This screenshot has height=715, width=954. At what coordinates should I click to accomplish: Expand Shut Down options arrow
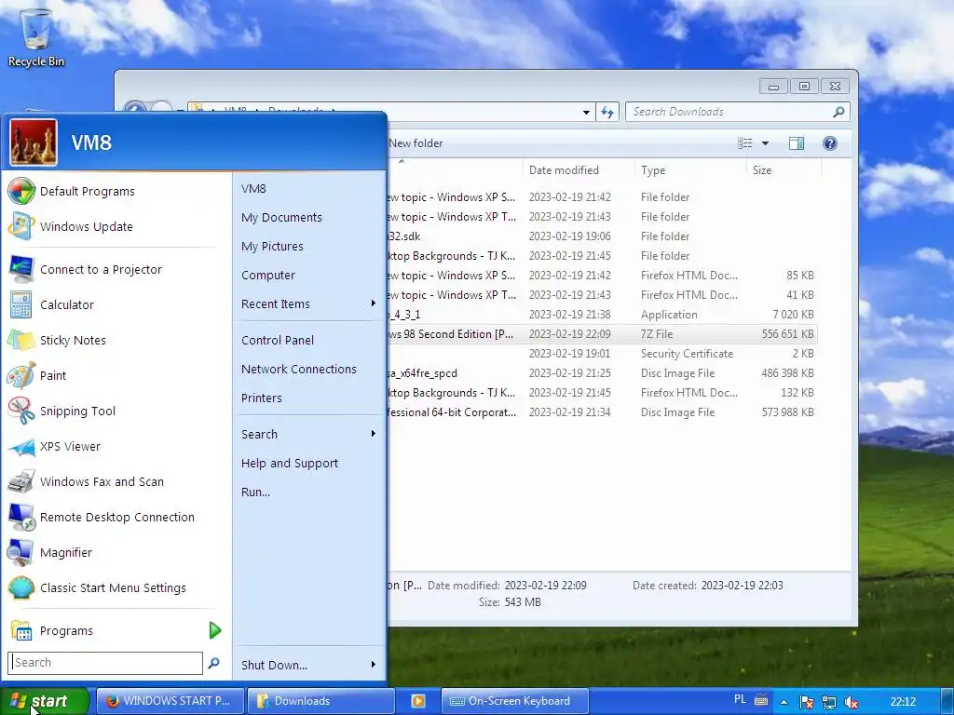pyautogui.click(x=373, y=665)
